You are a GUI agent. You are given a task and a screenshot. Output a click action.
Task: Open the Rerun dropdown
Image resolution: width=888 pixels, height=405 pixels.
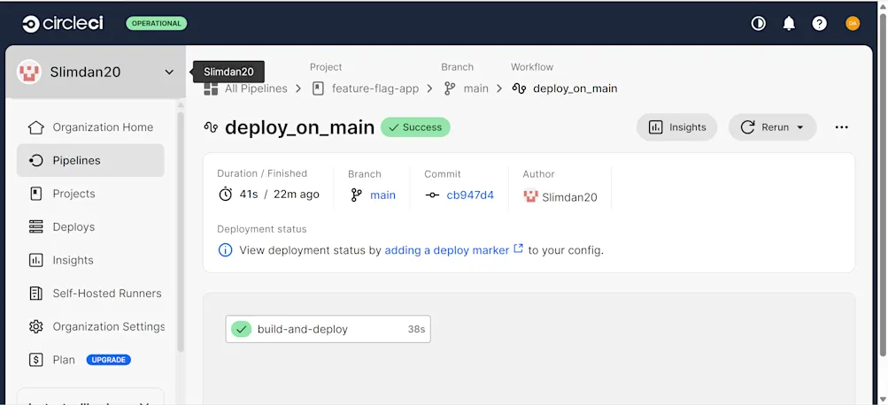[773, 127]
